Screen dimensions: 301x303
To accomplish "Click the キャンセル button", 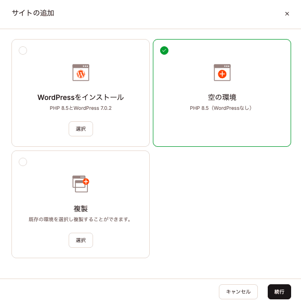I will [238, 292].
